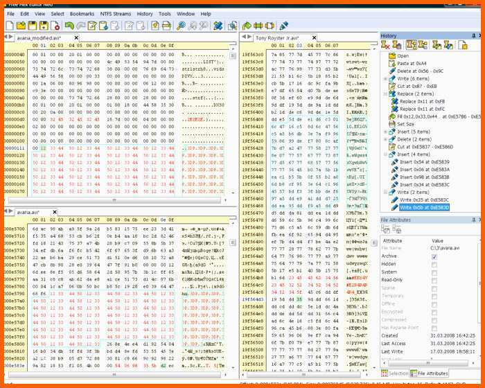The image size is (485, 388).
Task: Open the Bookmarks menu
Action: (82, 14)
